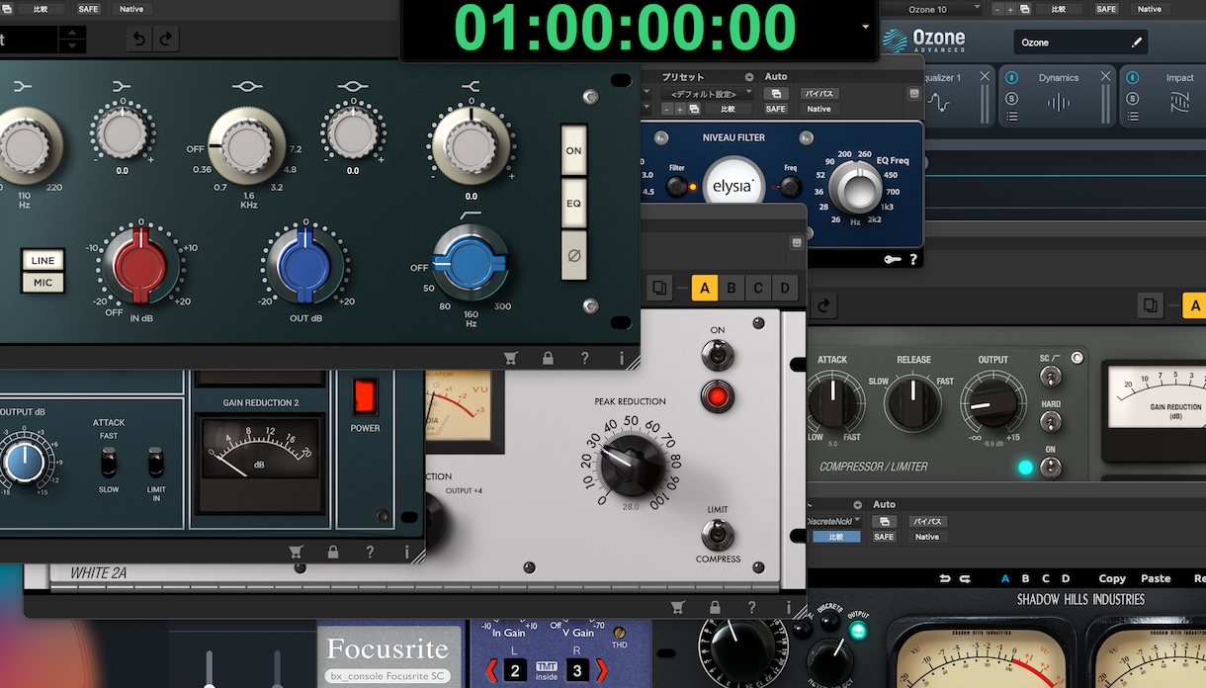
Task: Click the key license icon on the elysia plugin
Action: 893,260
